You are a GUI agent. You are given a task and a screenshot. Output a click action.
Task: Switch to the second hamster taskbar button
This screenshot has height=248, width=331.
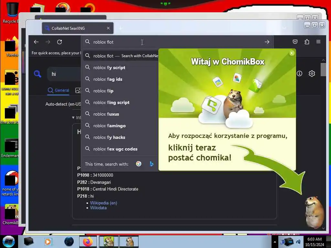click(x=129, y=242)
